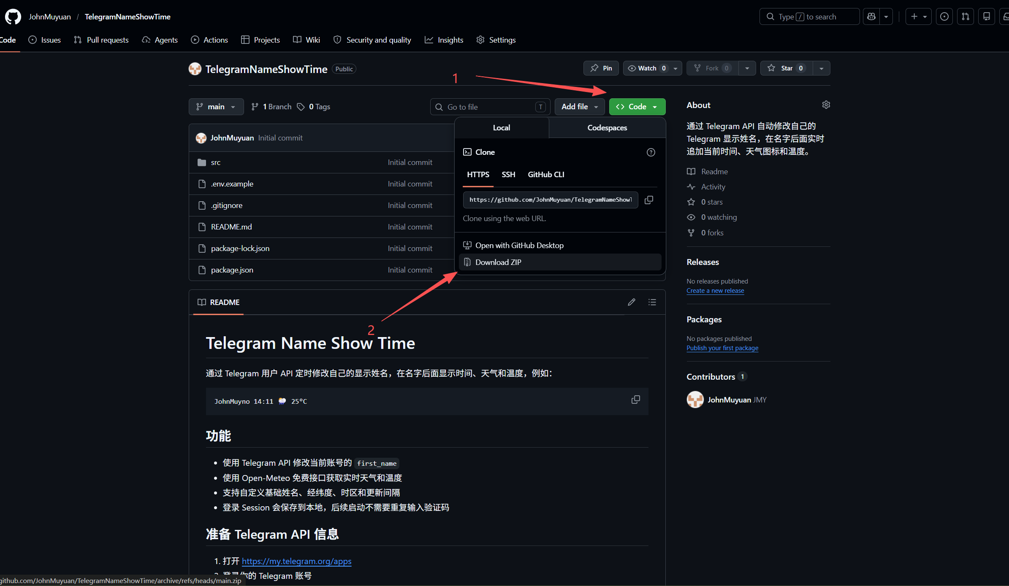Screen dimensions: 1009x586
Task: Open the README.md file
Action: (x=231, y=227)
